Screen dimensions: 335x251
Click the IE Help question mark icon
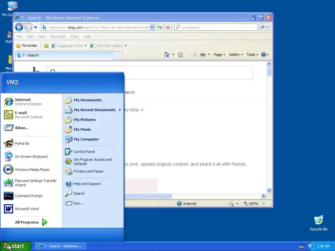coord(264,55)
